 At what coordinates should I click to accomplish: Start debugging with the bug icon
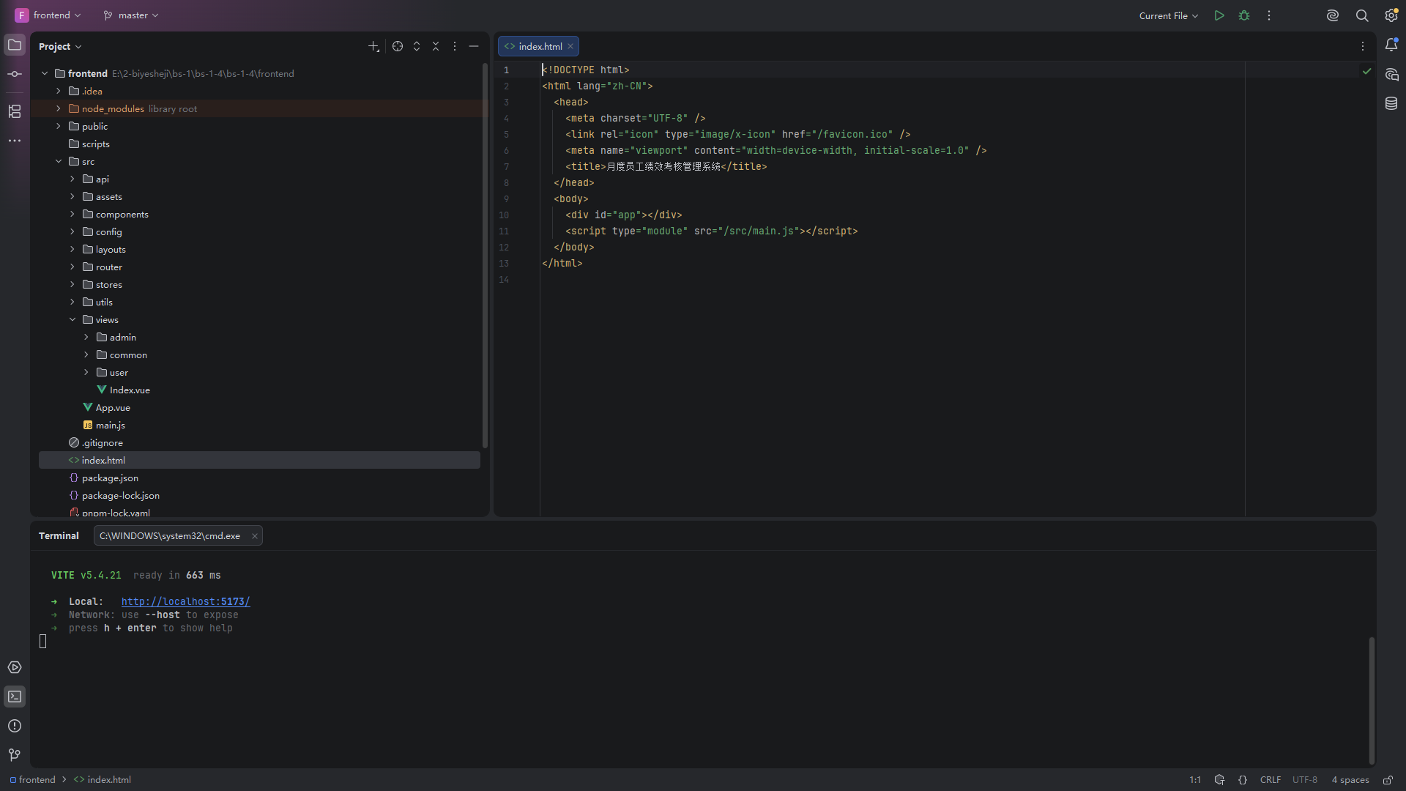pyautogui.click(x=1244, y=15)
